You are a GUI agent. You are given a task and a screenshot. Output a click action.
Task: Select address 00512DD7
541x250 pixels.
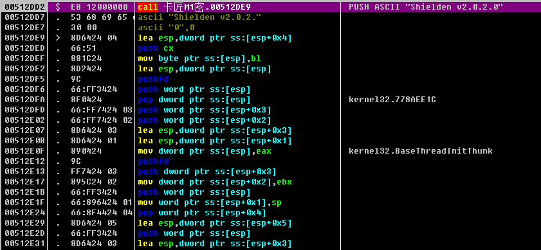(x=25, y=17)
